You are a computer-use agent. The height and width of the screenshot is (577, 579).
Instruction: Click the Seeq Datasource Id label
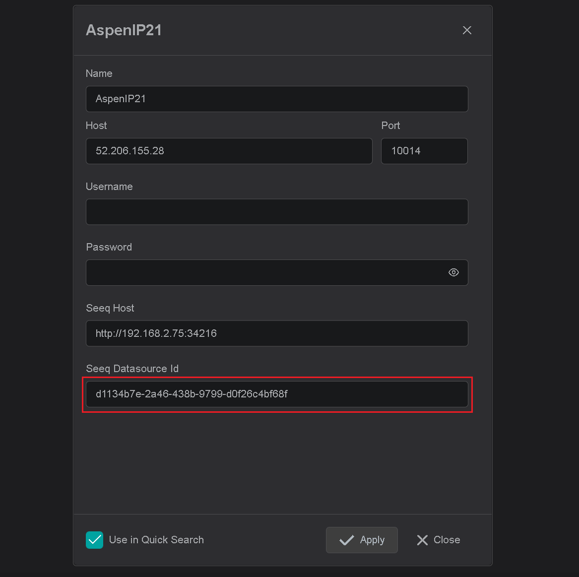coord(132,369)
